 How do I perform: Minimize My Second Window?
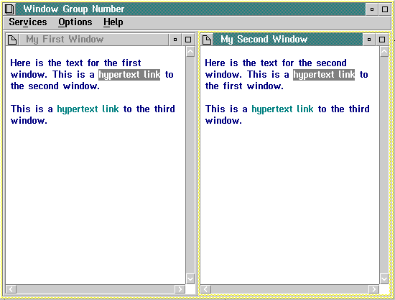click(x=369, y=40)
